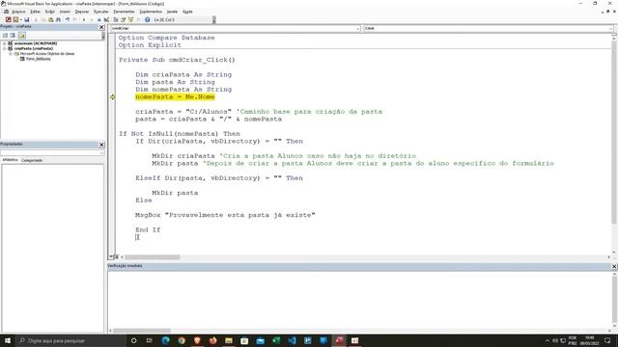Image resolution: width=618 pixels, height=347 pixels.
Task: Click inside the immediate window text area
Action: click(358, 299)
